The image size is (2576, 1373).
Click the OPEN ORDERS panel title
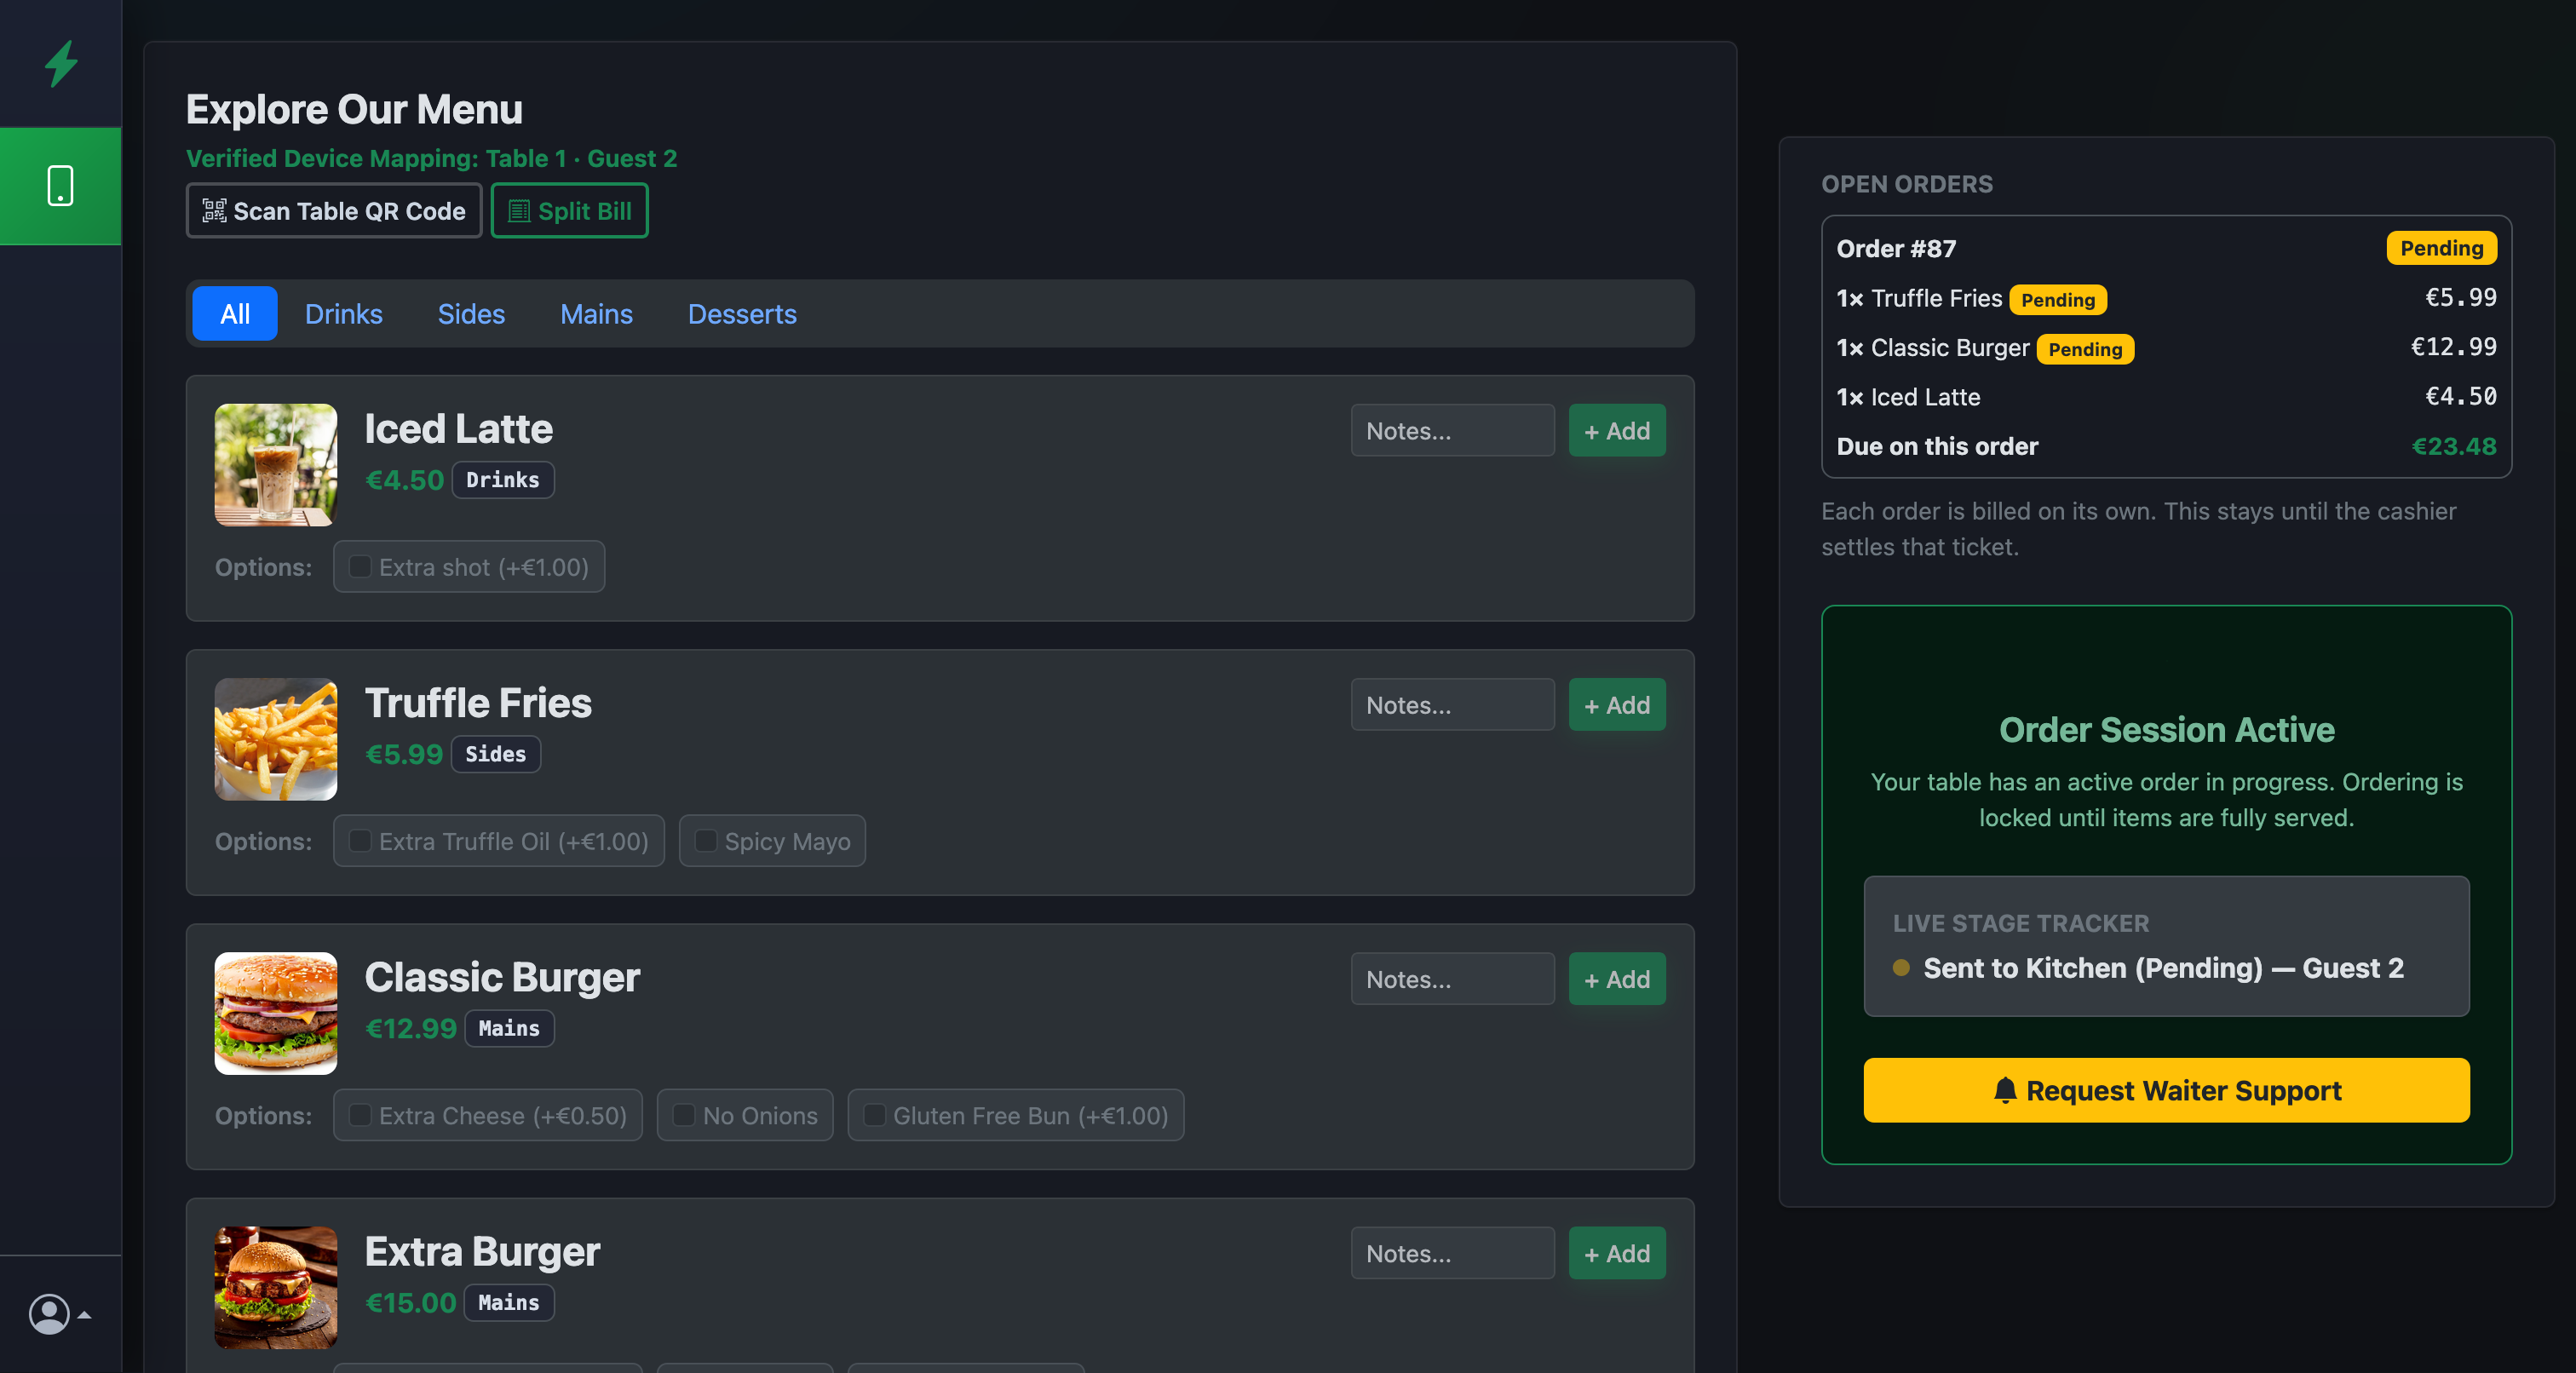1906,184
